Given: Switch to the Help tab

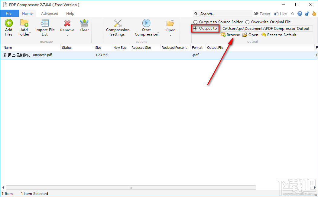Looking at the screenshot, I should pos(70,13).
